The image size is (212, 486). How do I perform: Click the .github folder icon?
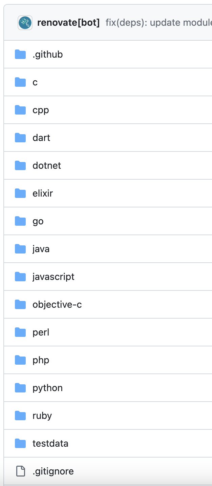pyautogui.click(x=20, y=54)
